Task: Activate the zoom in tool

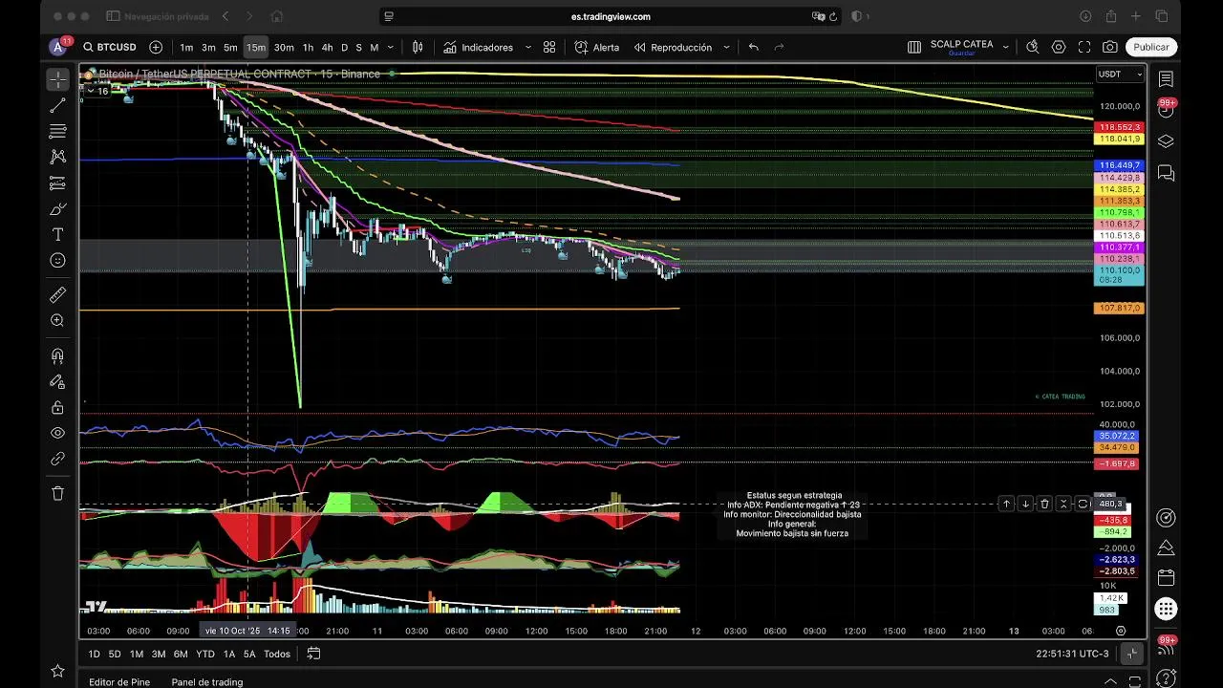Action: pyautogui.click(x=57, y=321)
